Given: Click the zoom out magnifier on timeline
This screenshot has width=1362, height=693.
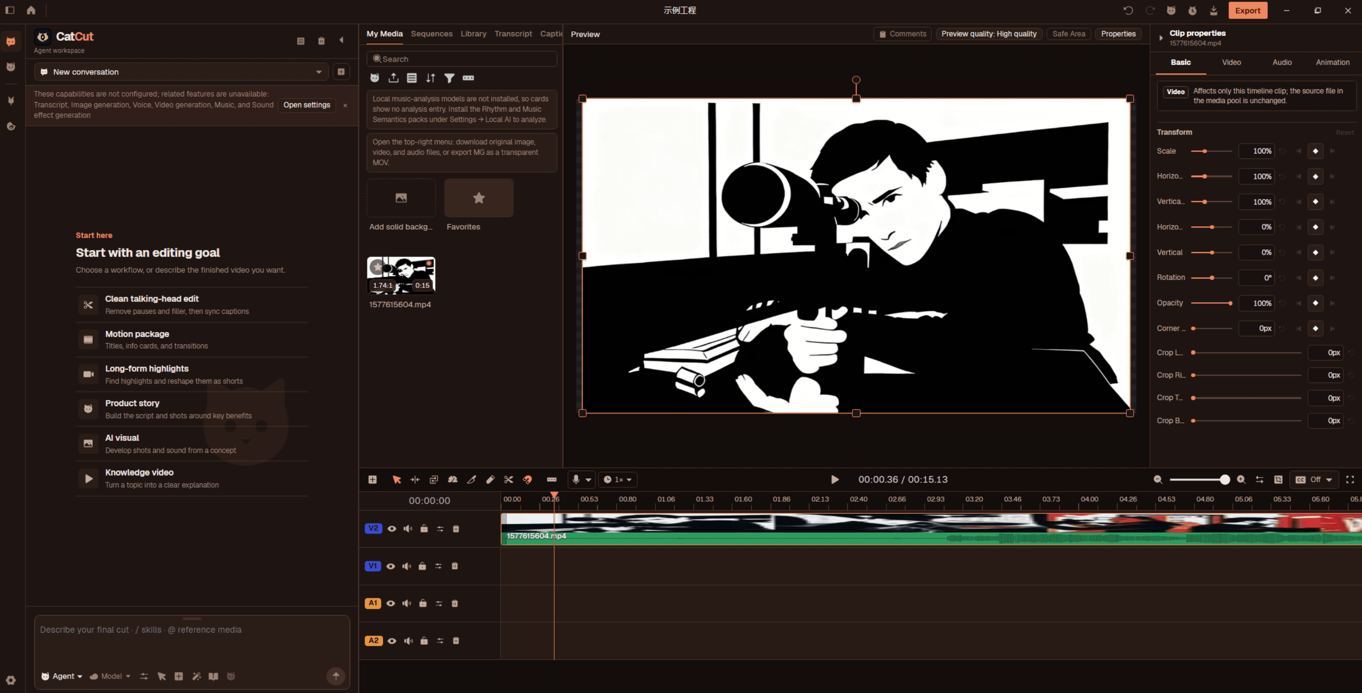Looking at the screenshot, I should click(x=1158, y=480).
